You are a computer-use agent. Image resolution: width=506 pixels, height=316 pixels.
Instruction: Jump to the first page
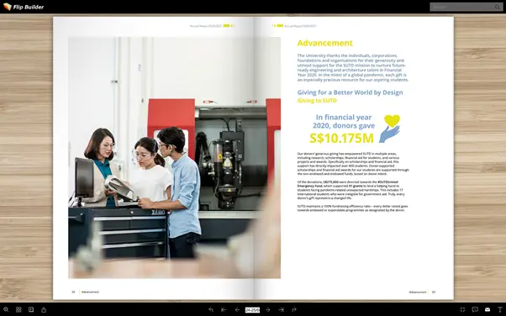coord(224,309)
